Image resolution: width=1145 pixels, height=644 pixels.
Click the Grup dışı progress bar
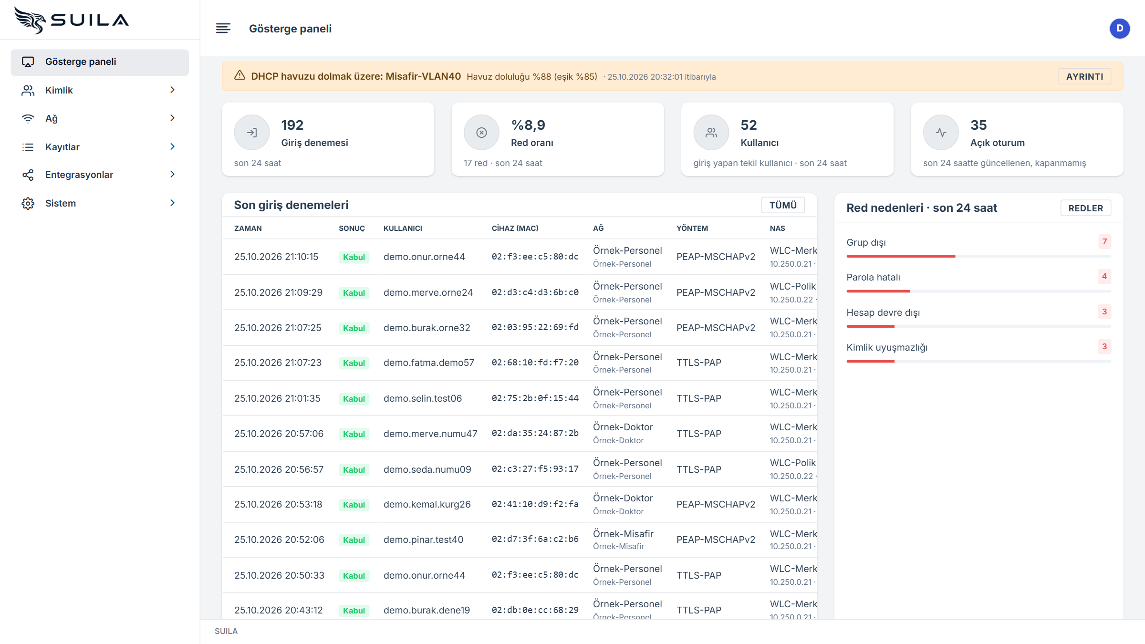[978, 256]
